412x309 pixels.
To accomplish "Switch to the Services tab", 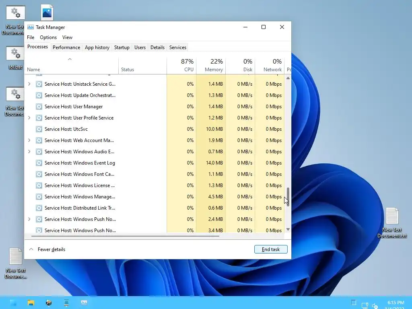I will 177,47.
